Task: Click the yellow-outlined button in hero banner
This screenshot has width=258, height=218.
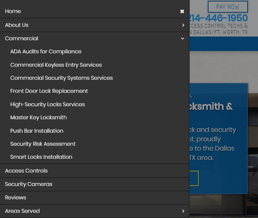Action: (194, 178)
